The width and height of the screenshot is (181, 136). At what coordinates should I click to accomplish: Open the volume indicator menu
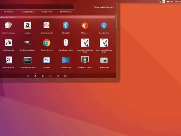tap(172, 2)
